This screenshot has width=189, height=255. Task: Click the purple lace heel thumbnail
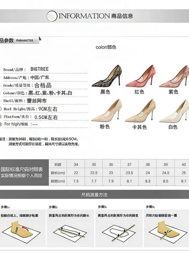174,76
